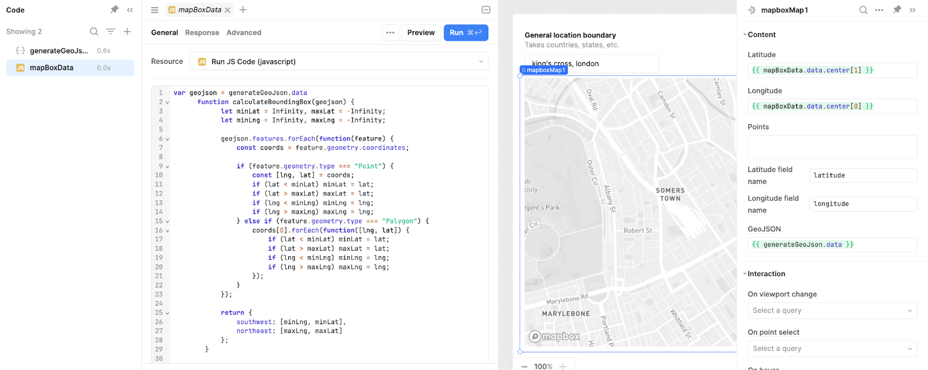Switch to the Advanced tab
Screen dimensions: 928x370
point(244,32)
